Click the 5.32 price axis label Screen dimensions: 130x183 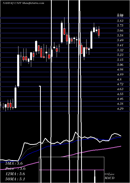[x=120, y=50]
